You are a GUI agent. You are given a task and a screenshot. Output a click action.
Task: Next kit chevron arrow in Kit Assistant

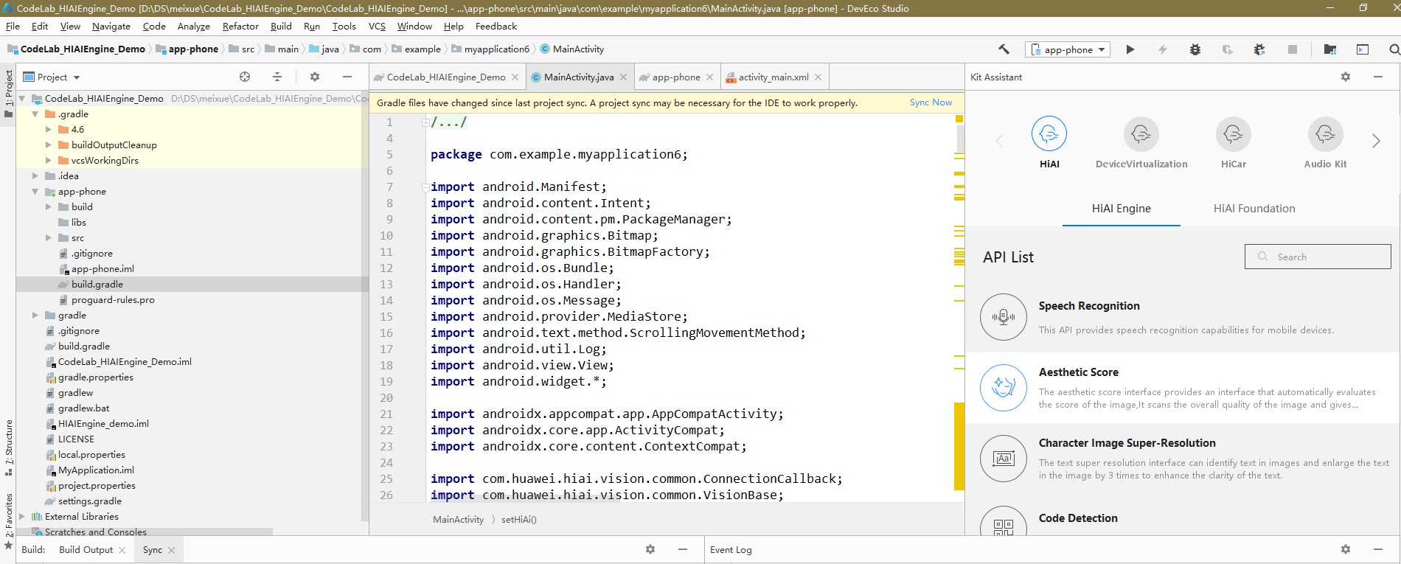click(x=1376, y=141)
